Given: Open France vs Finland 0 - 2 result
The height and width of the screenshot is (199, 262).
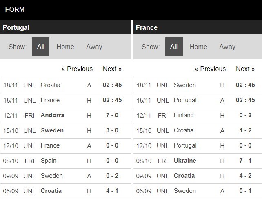Looking at the screenshot, I should click(x=245, y=115).
